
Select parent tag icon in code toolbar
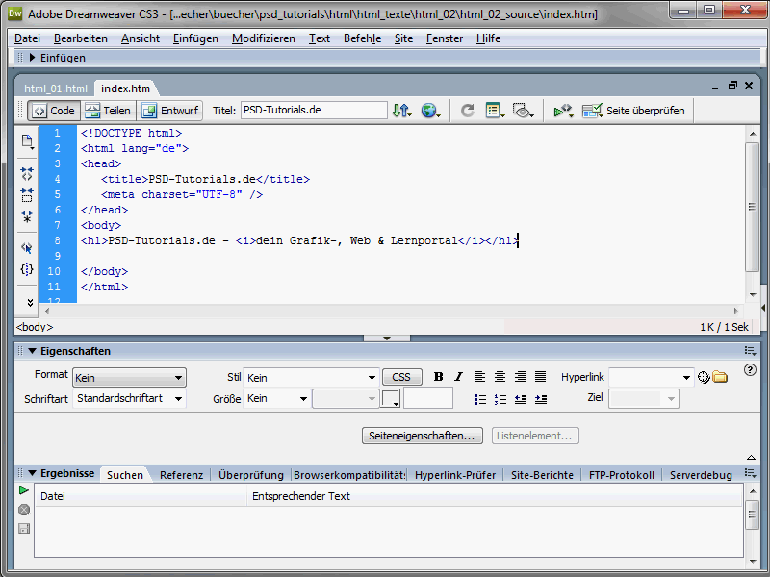click(27, 248)
